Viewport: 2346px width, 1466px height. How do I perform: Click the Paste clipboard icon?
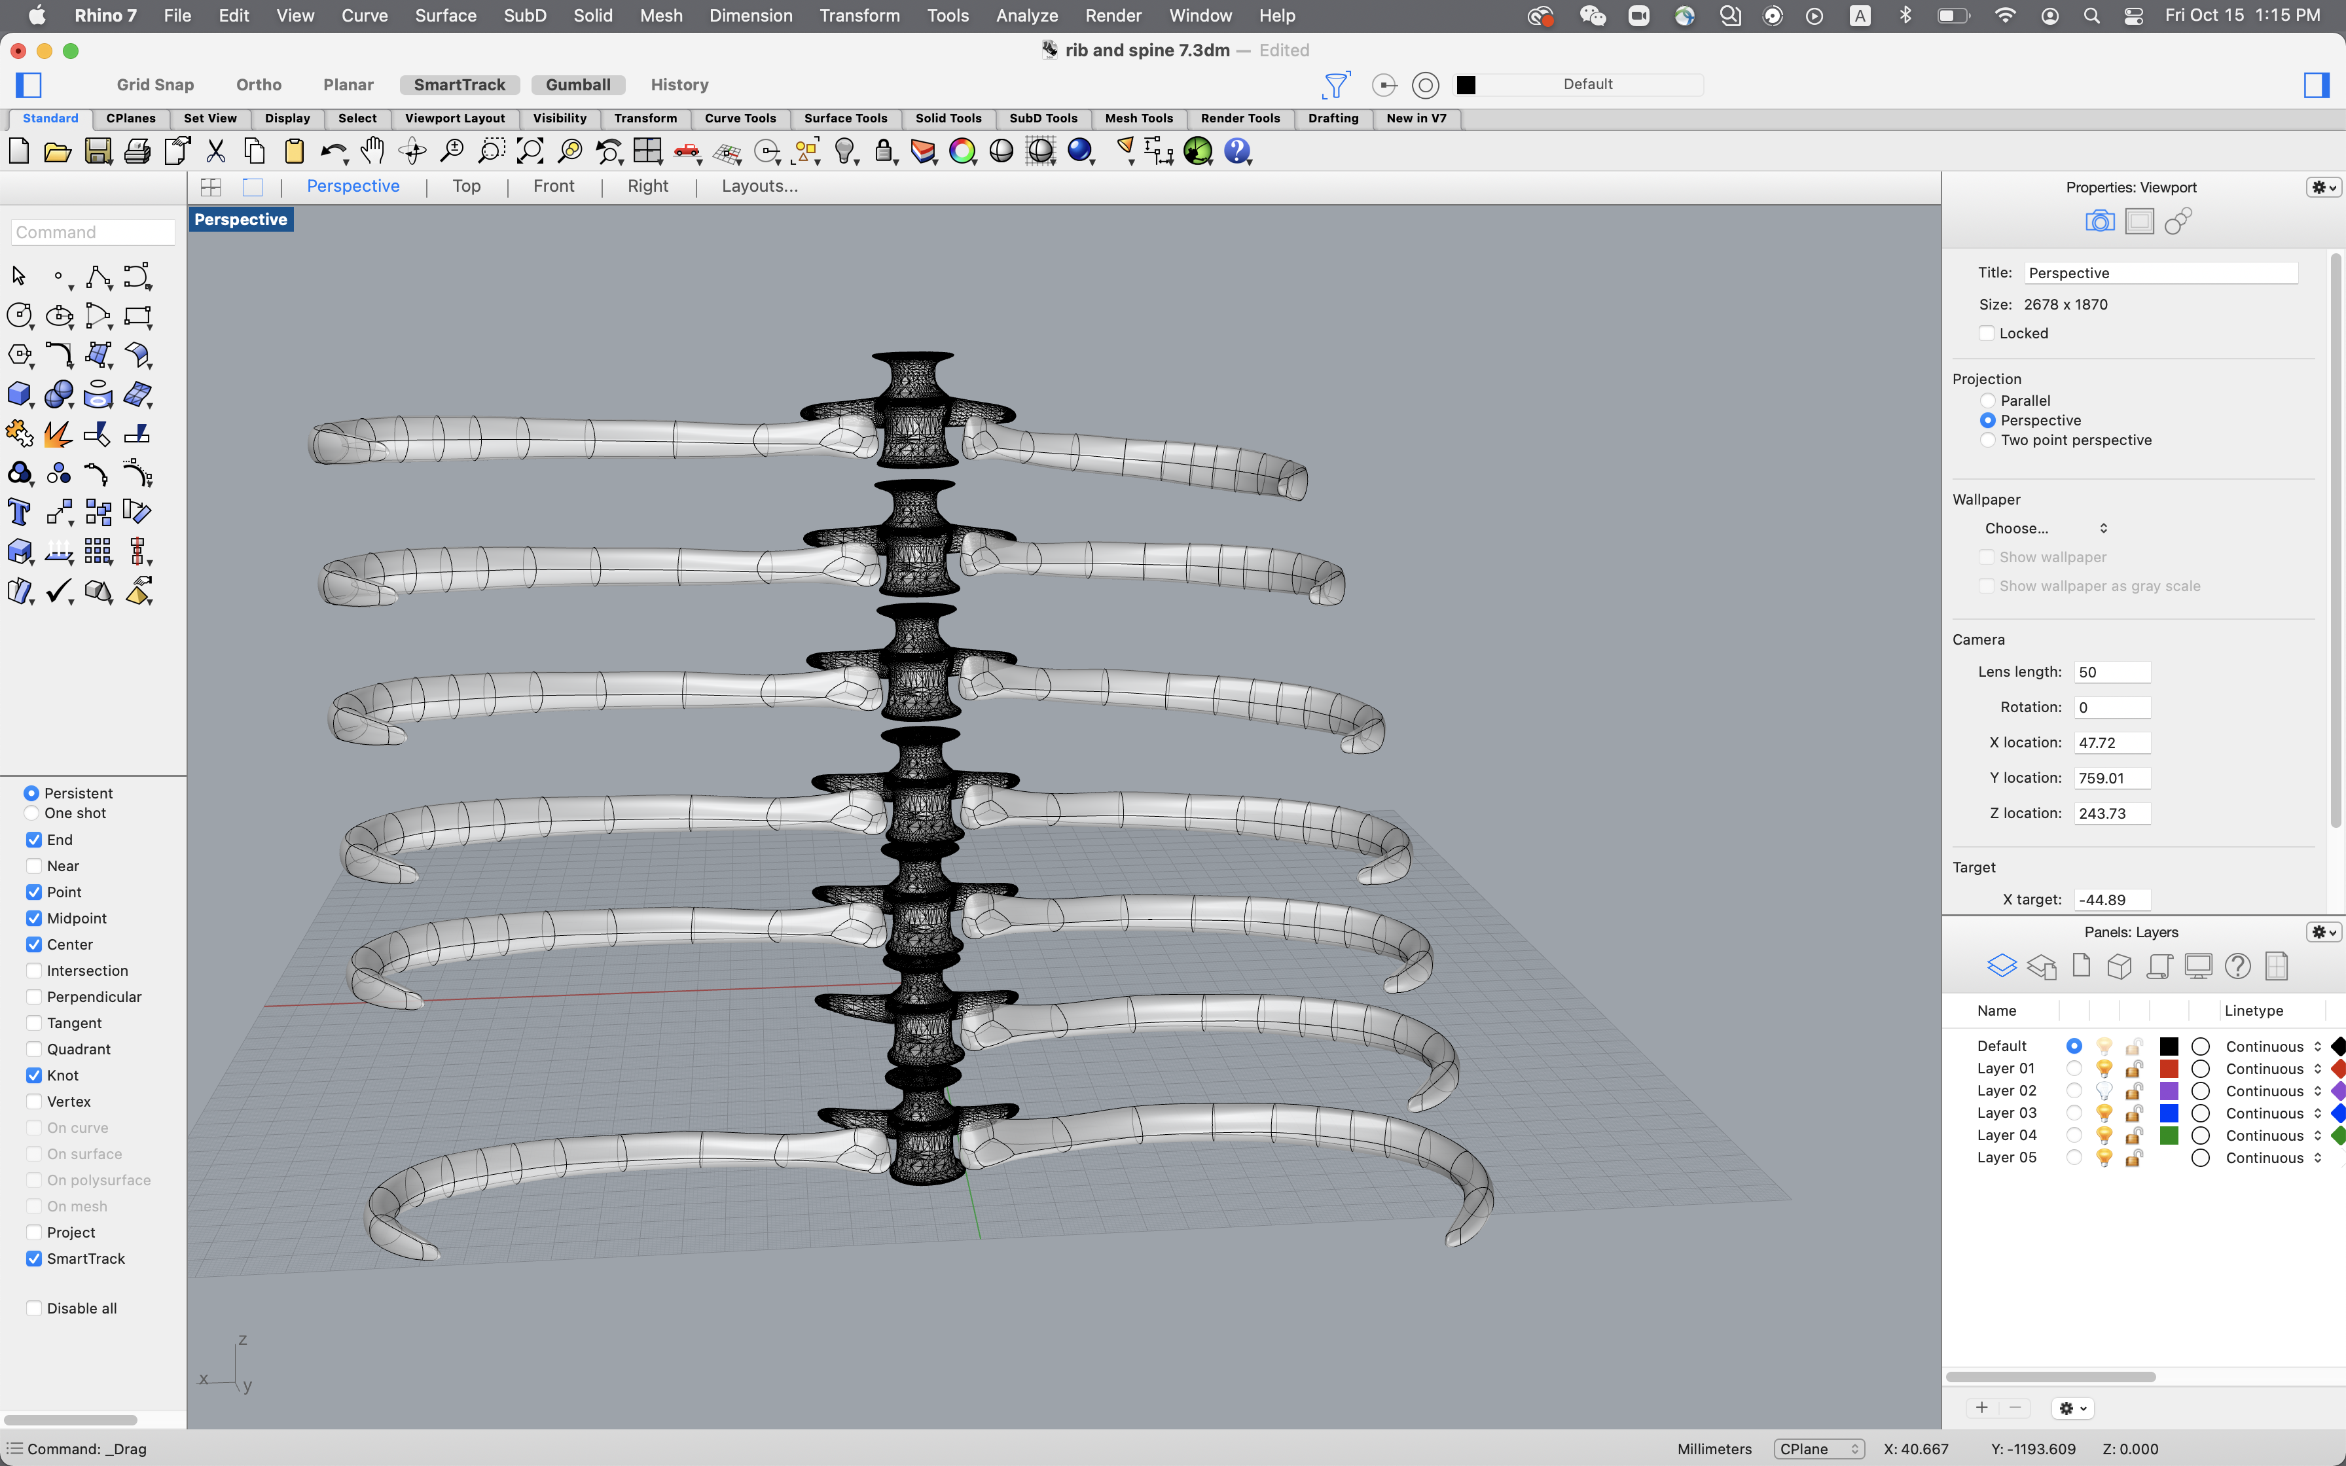point(295,151)
